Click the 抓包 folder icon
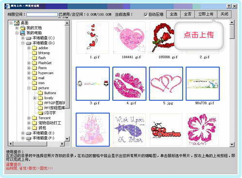The width and height of the screenshot is (242, 178). click(35, 128)
